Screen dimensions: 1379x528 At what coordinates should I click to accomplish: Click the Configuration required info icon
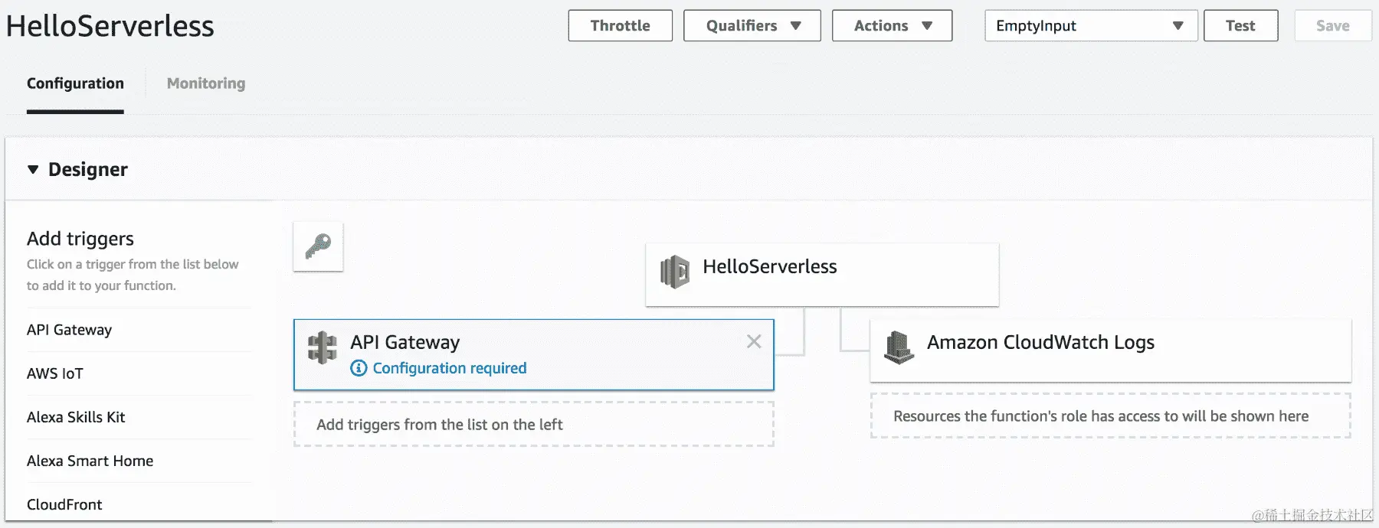tap(359, 368)
